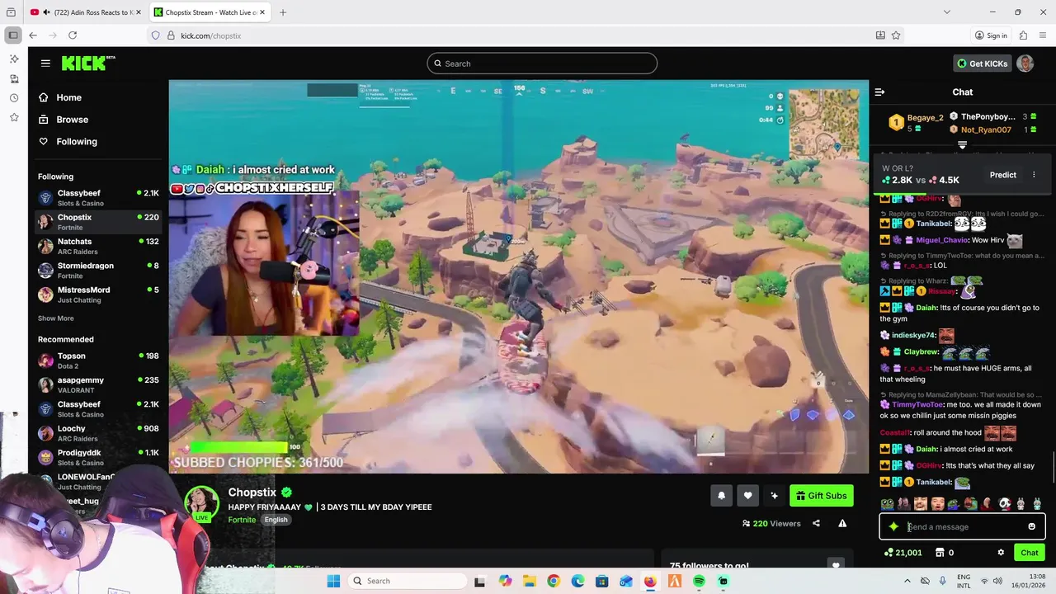
Task: Open asapgemmy recommended channel
Action: coord(98,385)
